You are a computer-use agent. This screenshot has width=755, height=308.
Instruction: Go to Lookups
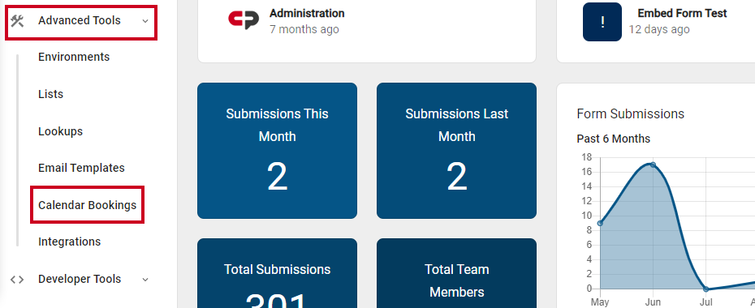(x=60, y=131)
